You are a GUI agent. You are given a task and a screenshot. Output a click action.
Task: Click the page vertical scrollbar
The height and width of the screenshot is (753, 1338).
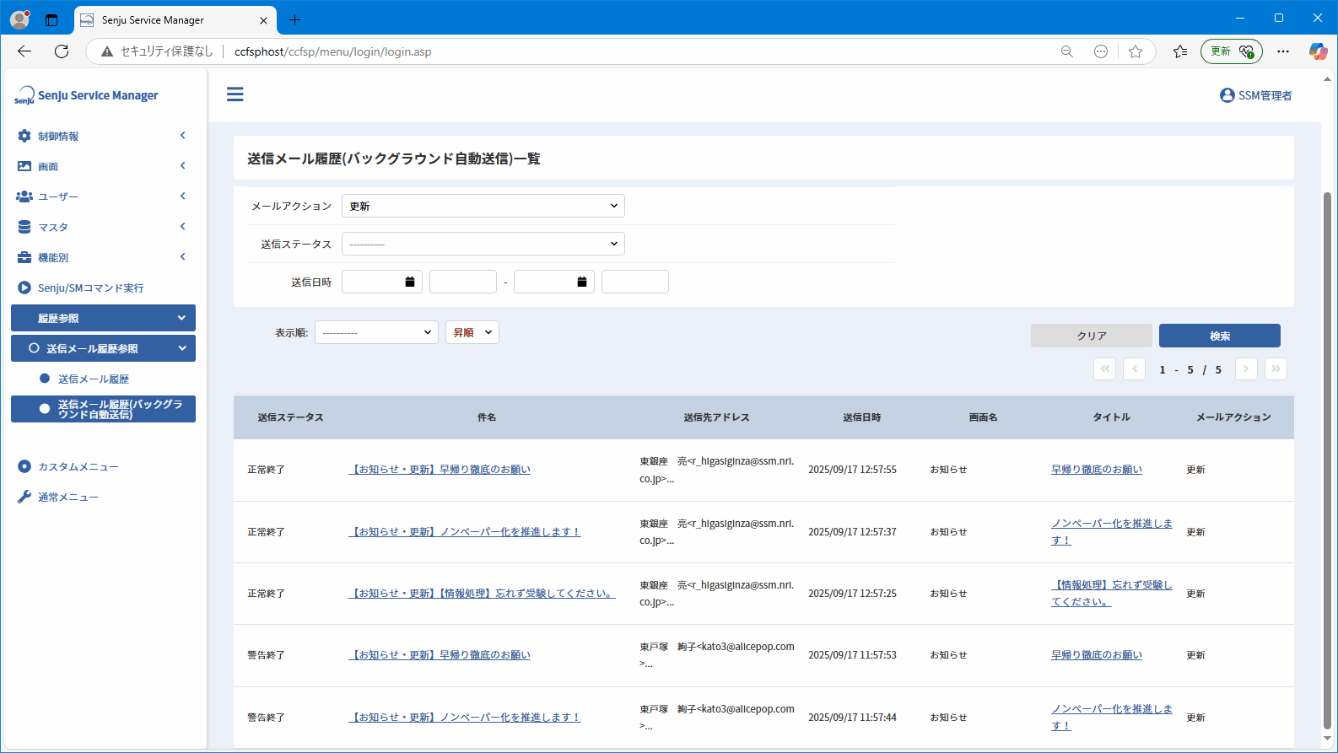(x=1327, y=460)
